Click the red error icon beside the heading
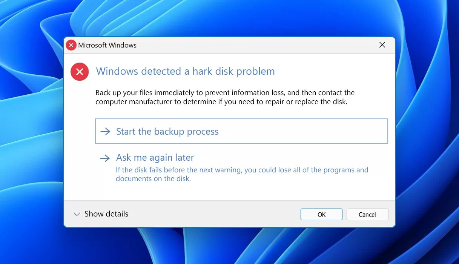 80,72
